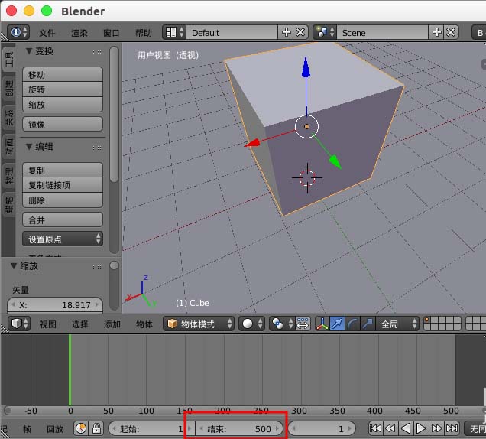Open pivot point selector
This screenshot has width=486, height=439.
coord(281,324)
